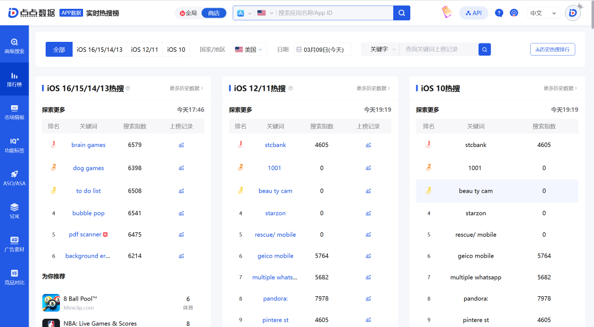Click the 查询关键词上榜记录 input field

coord(439,50)
